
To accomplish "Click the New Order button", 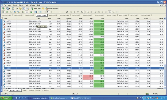I will tap(36, 9).
